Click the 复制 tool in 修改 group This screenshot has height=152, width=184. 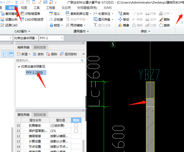124,14
